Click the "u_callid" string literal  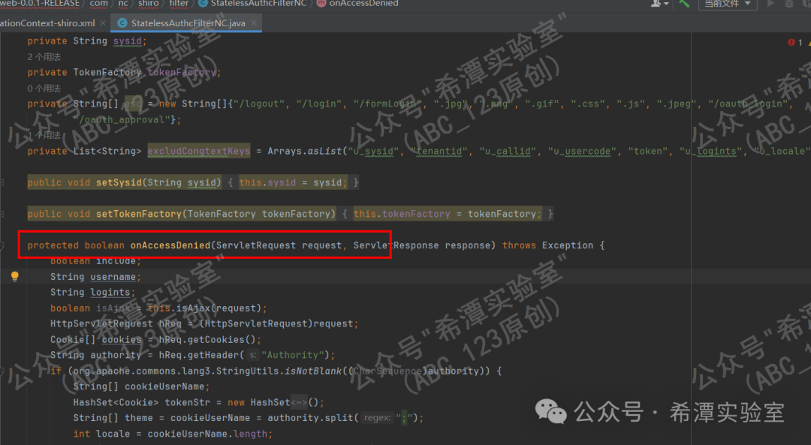[x=508, y=151]
